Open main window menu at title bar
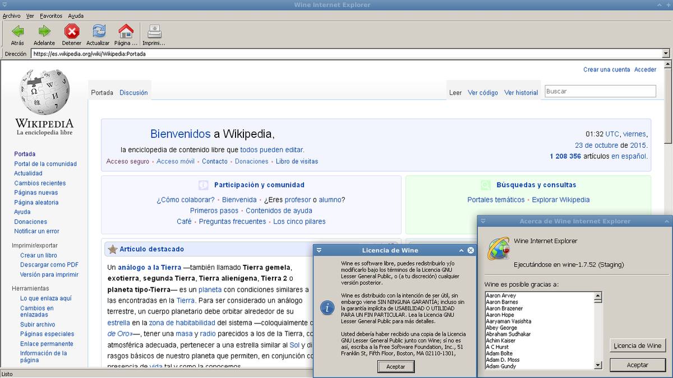 coord(4,4)
